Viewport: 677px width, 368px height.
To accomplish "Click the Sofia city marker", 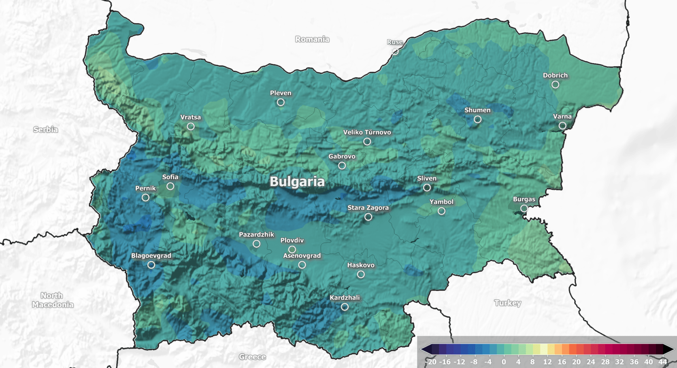I will pos(170,186).
